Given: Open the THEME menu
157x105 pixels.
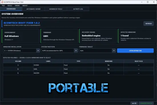Looking at the screenshot, I should coord(17,6).
